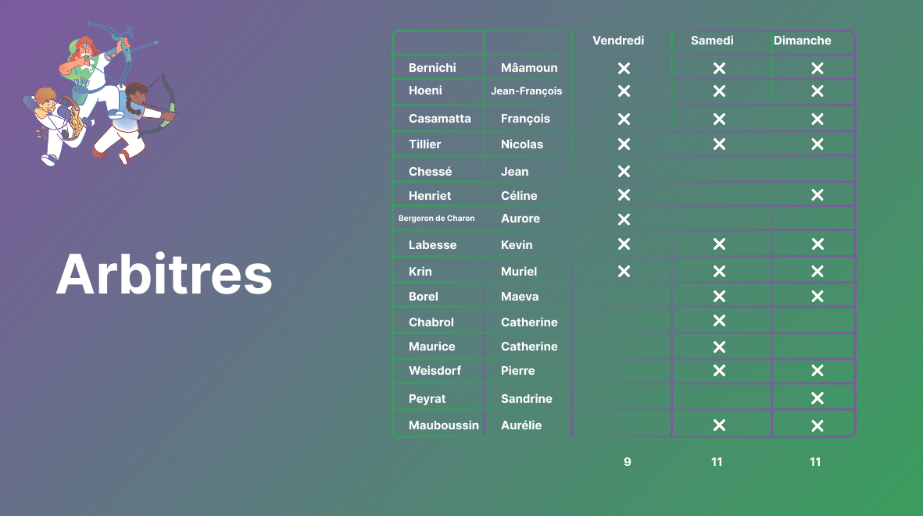This screenshot has height=516, width=923.
Task: Toggle Henriet's Dimanche attendance mark
Action: pos(817,195)
